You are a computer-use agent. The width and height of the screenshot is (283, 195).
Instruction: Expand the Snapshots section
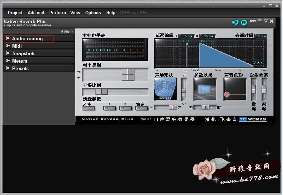point(39,53)
